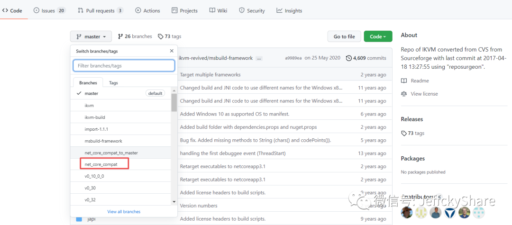The height and width of the screenshot is (225, 512).
Task: Open the green Code dropdown
Action: point(378,36)
